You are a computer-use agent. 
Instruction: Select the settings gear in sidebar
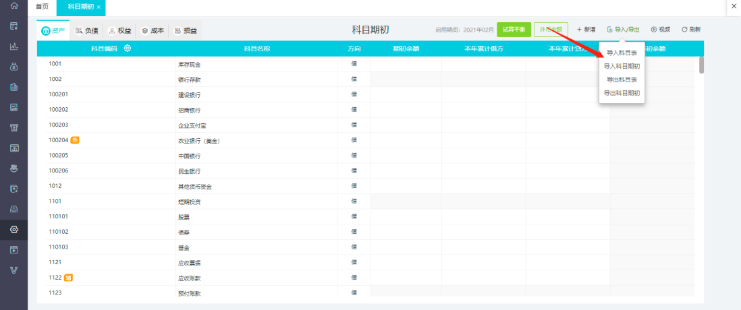(x=14, y=229)
